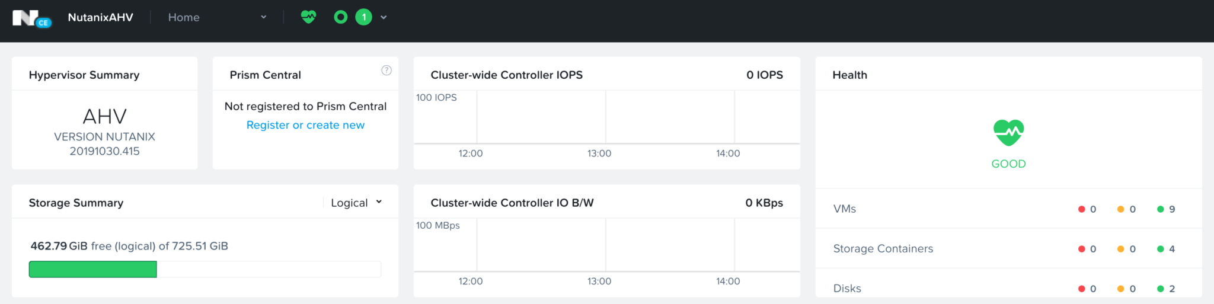1214x304 pixels.
Task: Click the large GOOD health heart icon
Action: pyautogui.click(x=1008, y=133)
